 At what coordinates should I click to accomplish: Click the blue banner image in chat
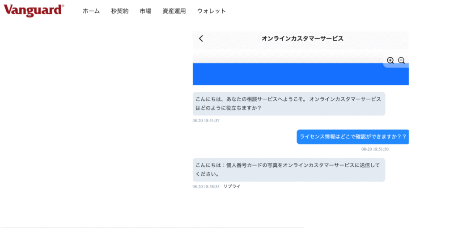click(301, 74)
